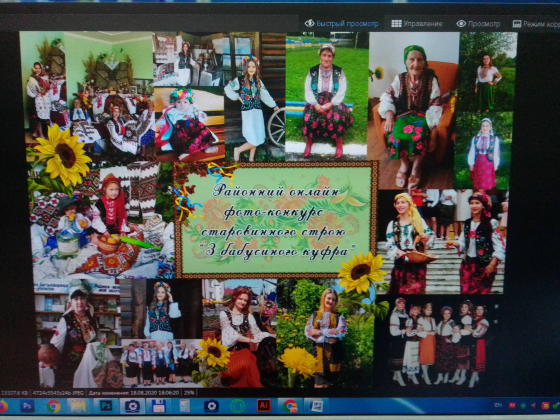Viewport: 560px width, 420px height.
Task: Open the file explorer folder in the taskbar
Action: click(78, 406)
